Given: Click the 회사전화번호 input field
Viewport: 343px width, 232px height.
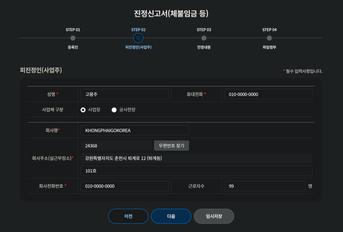Looking at the screenshot, I should [x=124, y=186].
